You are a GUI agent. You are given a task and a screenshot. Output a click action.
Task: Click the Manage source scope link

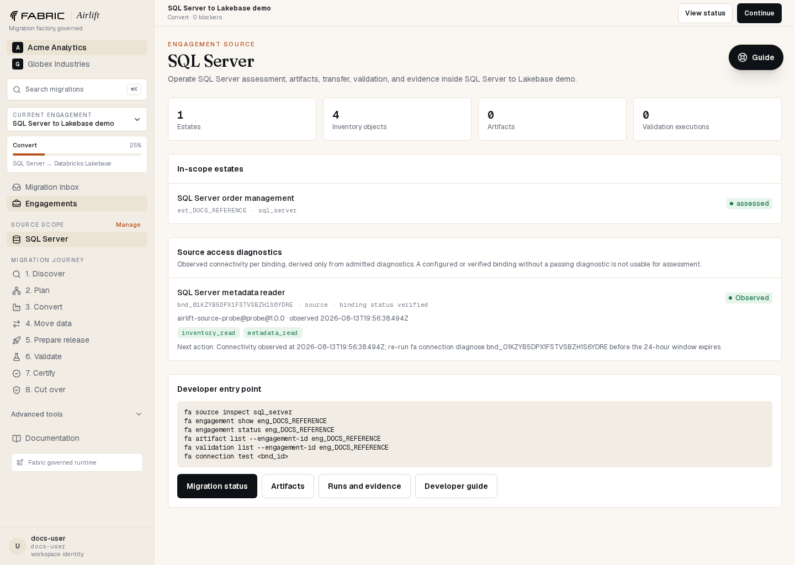click(128, 225)
